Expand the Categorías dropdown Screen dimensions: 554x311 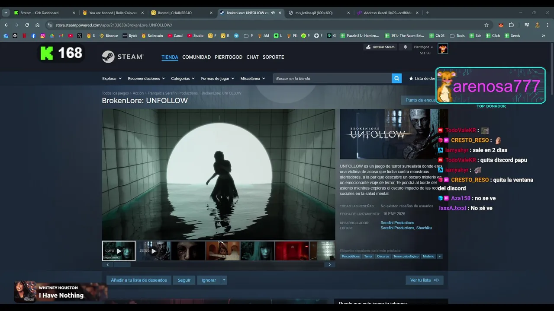coord(183,78)
